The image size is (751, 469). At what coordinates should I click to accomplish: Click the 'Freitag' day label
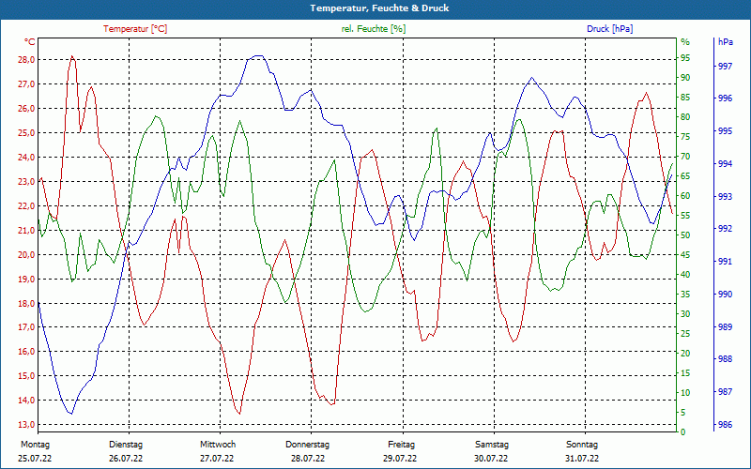[402, 445]
